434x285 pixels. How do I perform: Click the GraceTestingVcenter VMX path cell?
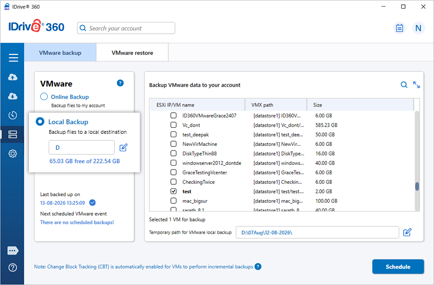[x=279, y=172]
